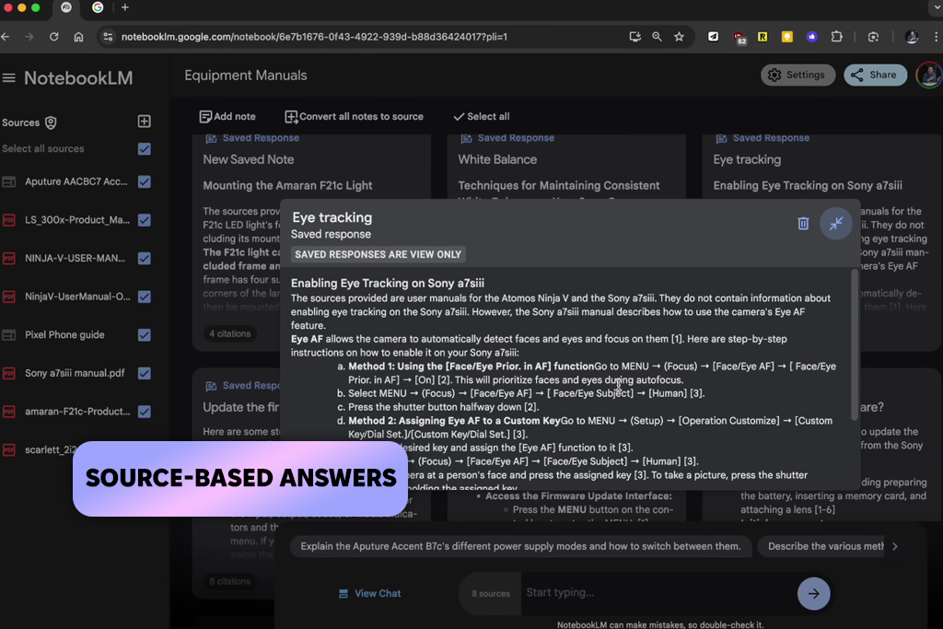
Task: Collapse the expanded Eye tracking note
Action: (x=836, y=224)
